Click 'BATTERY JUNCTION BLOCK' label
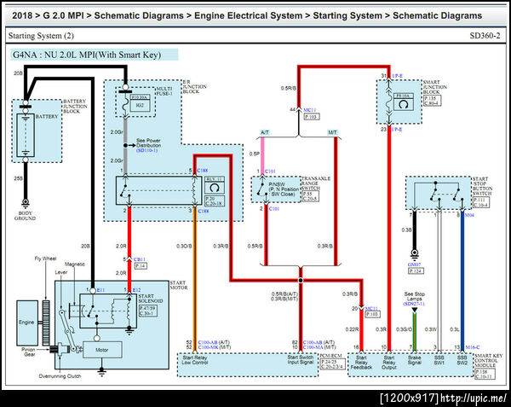The height and width of the screenshot is (407, 511). point(75,107)
